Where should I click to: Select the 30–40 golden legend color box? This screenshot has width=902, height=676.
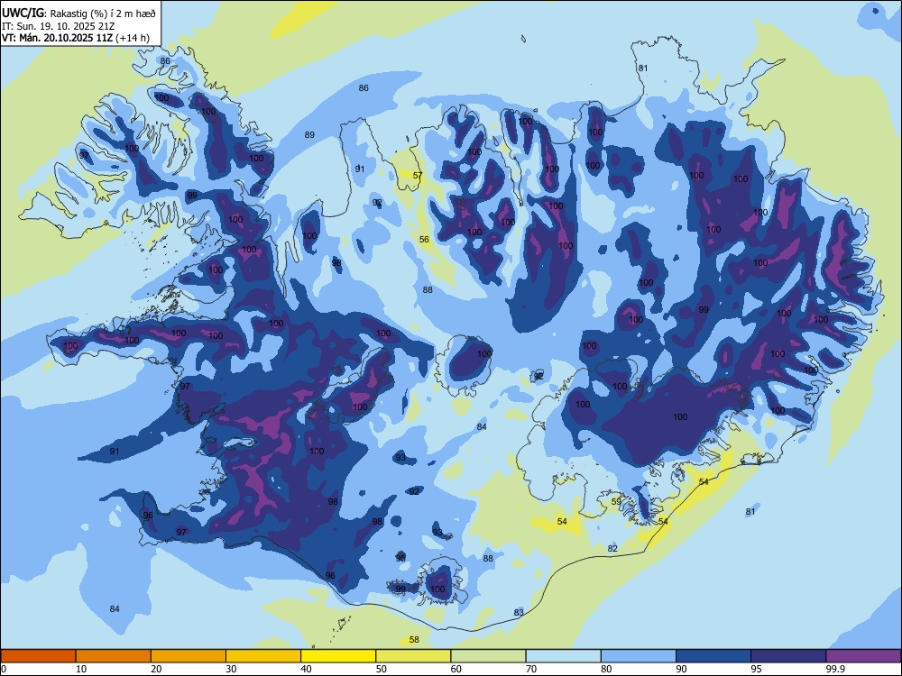[x=263, y=656]
